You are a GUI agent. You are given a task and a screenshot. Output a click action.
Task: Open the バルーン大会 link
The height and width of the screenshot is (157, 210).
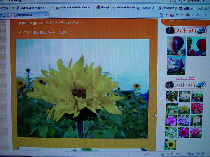185,78
